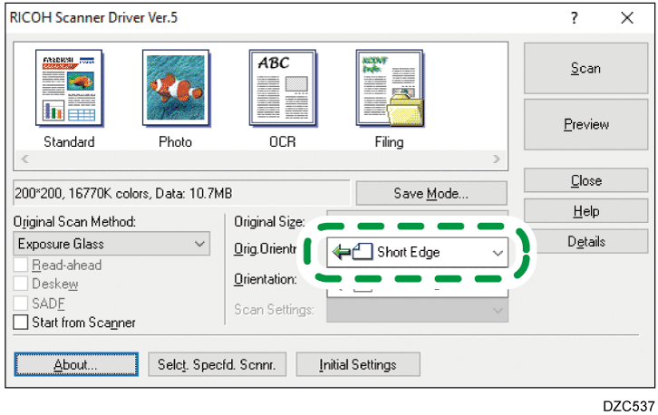Show the Details panel

coord(585,243)
